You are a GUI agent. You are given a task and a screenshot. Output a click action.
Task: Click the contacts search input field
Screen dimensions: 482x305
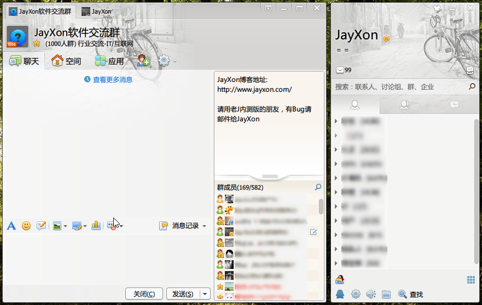tap(399, 86)
